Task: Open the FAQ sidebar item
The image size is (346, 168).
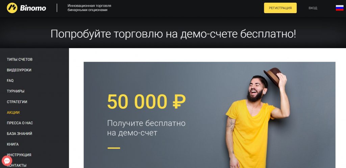Action: point(10,80)
